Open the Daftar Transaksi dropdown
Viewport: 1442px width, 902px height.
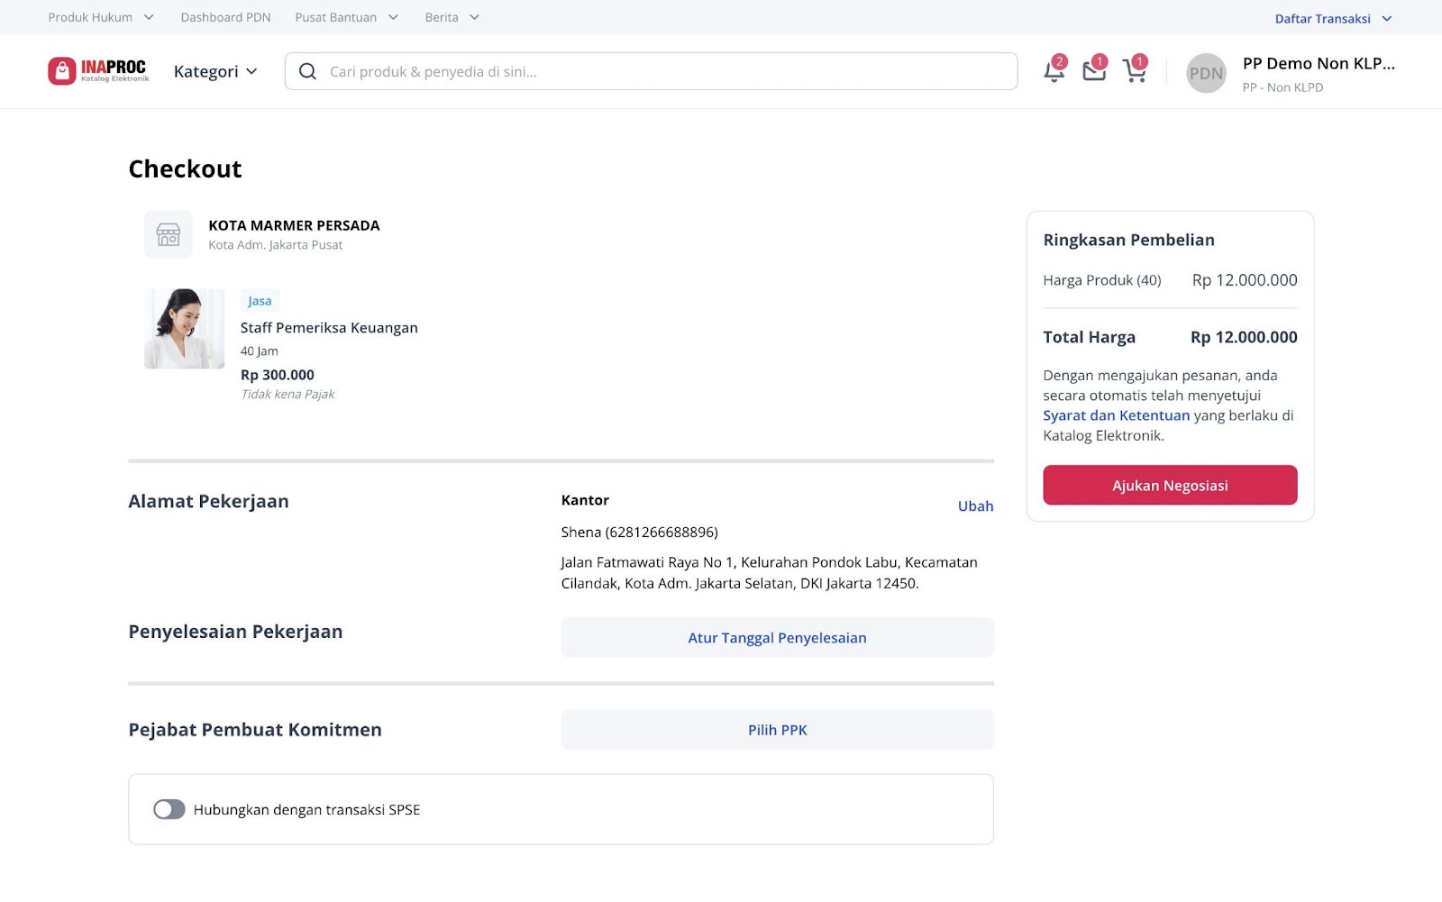[1333, 18]
